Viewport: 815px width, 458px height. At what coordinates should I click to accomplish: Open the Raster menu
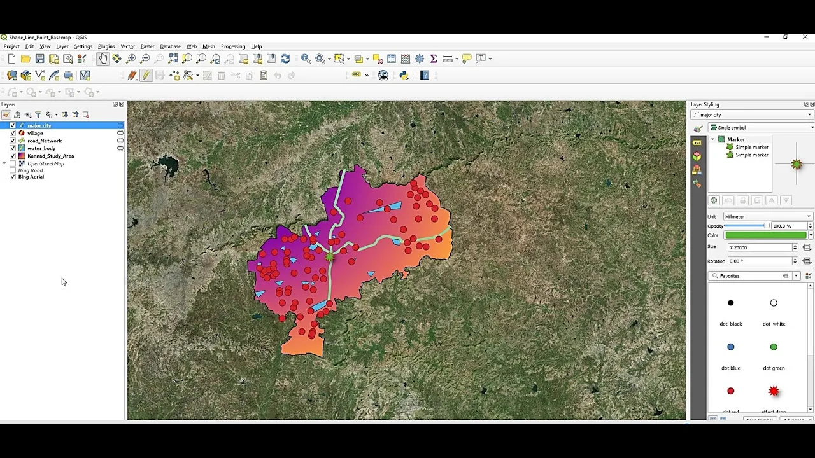pyautogui.click(x=147, y=46)
